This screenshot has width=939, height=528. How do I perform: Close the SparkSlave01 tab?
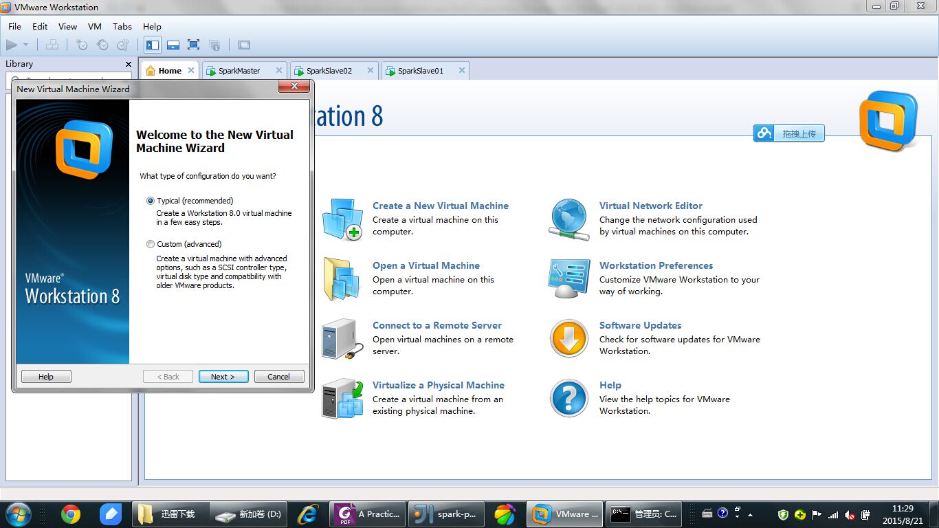pos(462,70)
